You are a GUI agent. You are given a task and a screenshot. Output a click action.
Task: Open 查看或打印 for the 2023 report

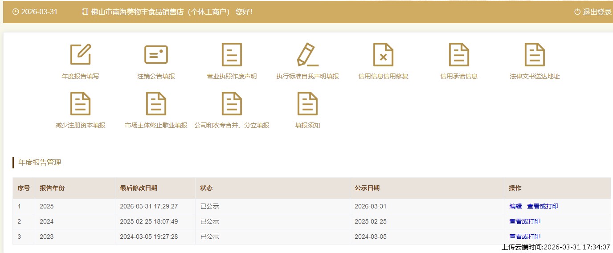click(525, 237)
